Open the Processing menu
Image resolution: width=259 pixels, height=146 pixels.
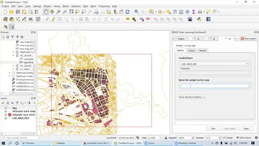tap(104, 6)
